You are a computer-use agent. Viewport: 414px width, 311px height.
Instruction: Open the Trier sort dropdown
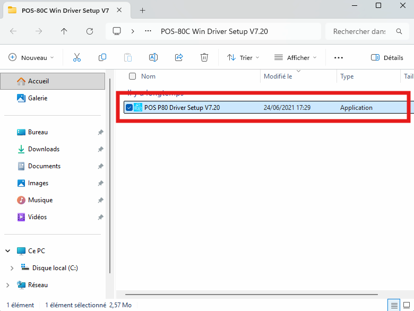point(243,57)
